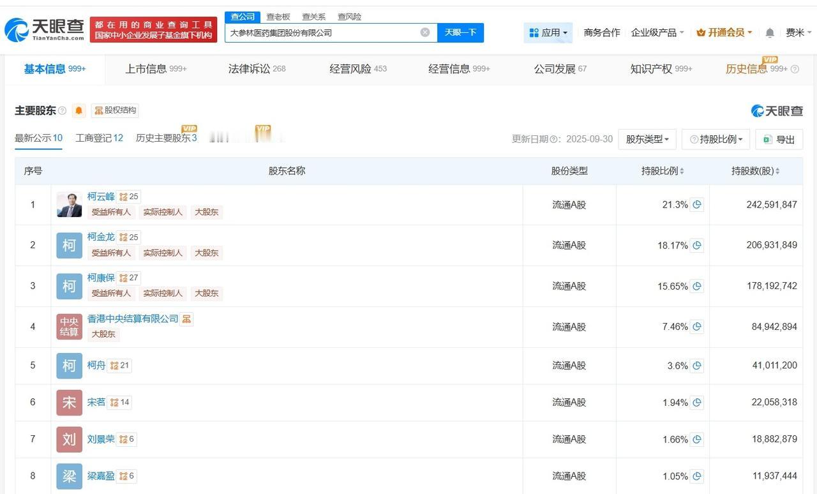Screen dimensions: 817x494
Task: Open the 持股比例 filter dropdown
Action: tap(716, 139)
